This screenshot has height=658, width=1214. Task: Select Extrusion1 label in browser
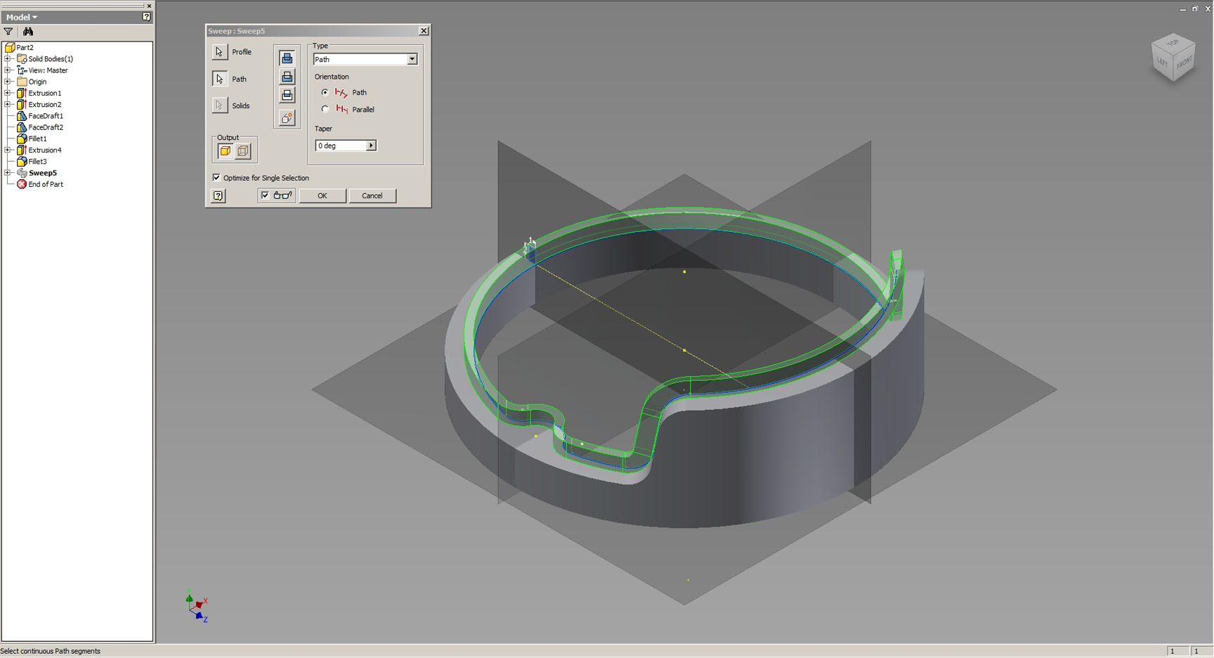pos(44,93)
